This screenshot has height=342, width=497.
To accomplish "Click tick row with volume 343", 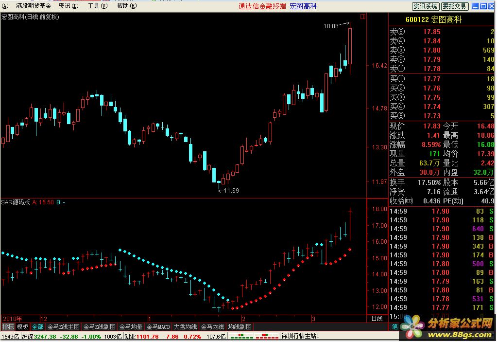I will (x=442, y=246).
